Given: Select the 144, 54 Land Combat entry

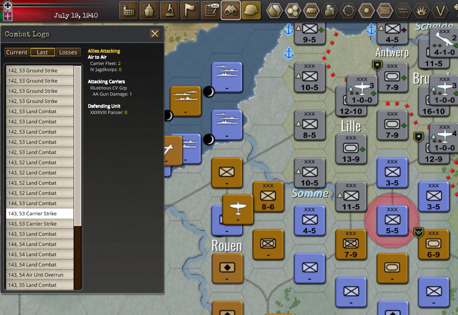Looking at the screenshot, I should (40, 244).
